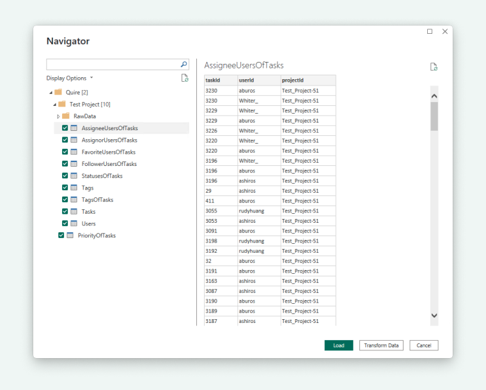
Task: Click the refresh icon beside Display Options
Action: click(185, 78)
